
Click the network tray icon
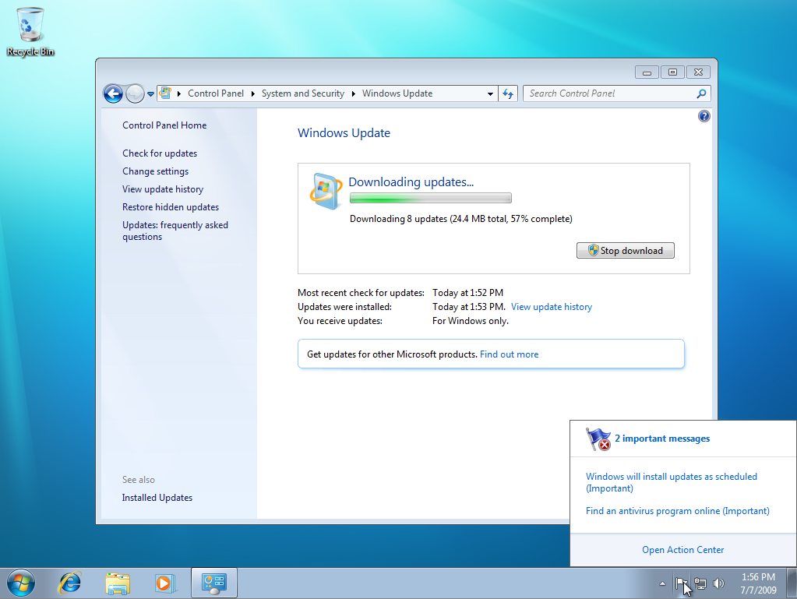tap(700, 583)
